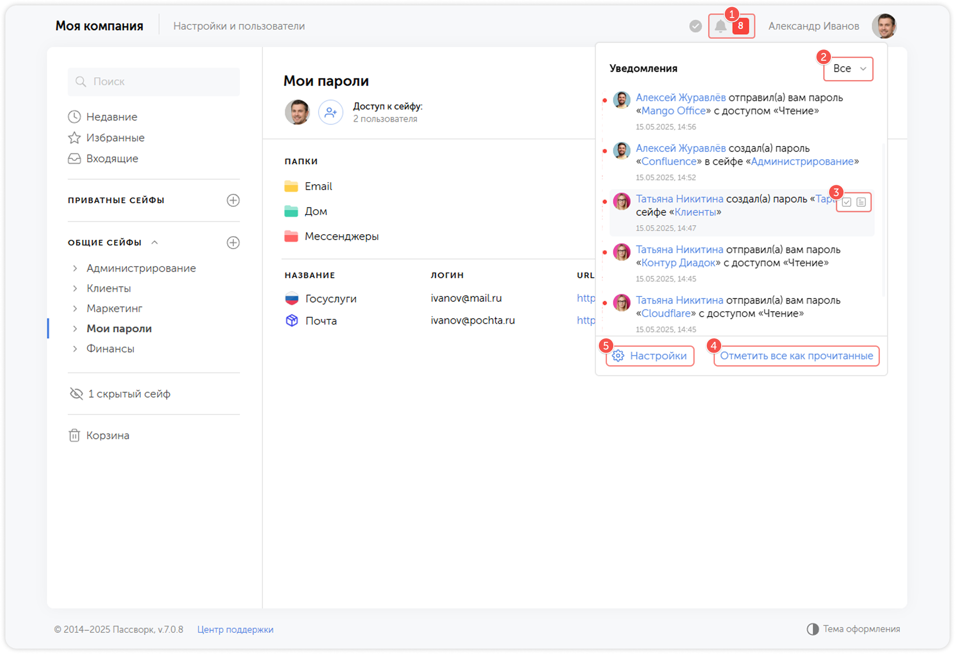Viewport: 955px width, 654px height.
Task: Add a new private safe
Action: (x=233, y=200)
